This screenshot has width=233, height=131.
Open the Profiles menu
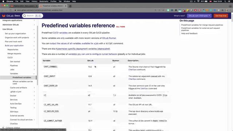pos(54,1)
